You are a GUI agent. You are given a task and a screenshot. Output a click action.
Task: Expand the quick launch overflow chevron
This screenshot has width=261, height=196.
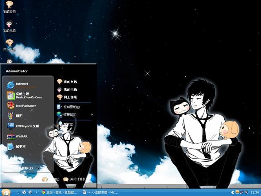point(36,192)
